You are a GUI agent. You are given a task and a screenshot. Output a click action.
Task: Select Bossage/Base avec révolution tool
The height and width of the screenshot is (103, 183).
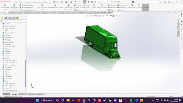14,7
